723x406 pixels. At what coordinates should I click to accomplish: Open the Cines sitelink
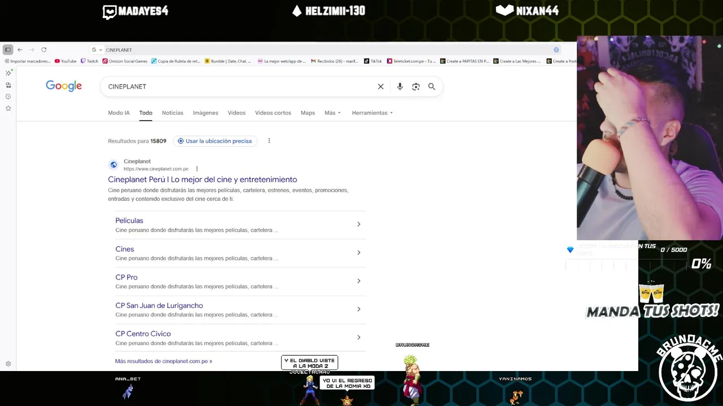[x=125, y=249]
